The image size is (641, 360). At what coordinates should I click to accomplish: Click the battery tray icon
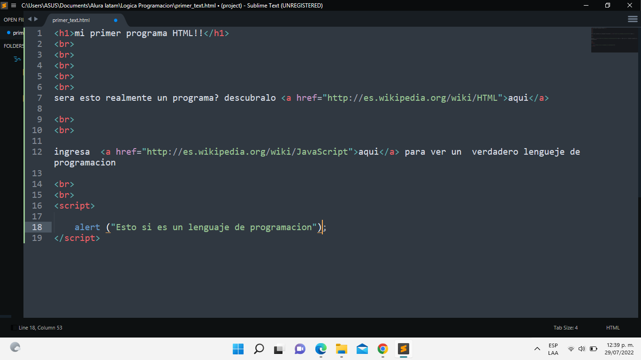[593, 349]
